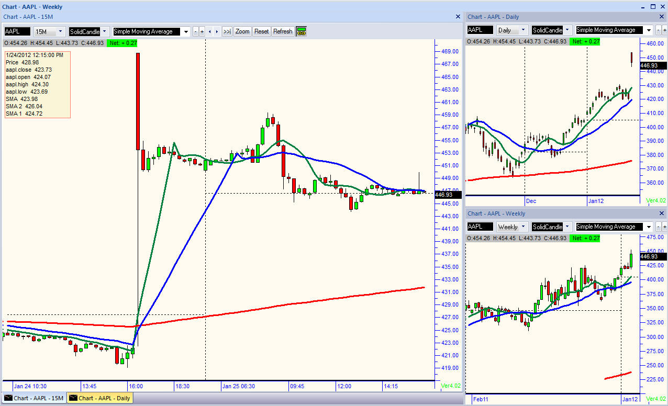Click Feb11 label on Weekly chart axis

[x=481, y=399]
